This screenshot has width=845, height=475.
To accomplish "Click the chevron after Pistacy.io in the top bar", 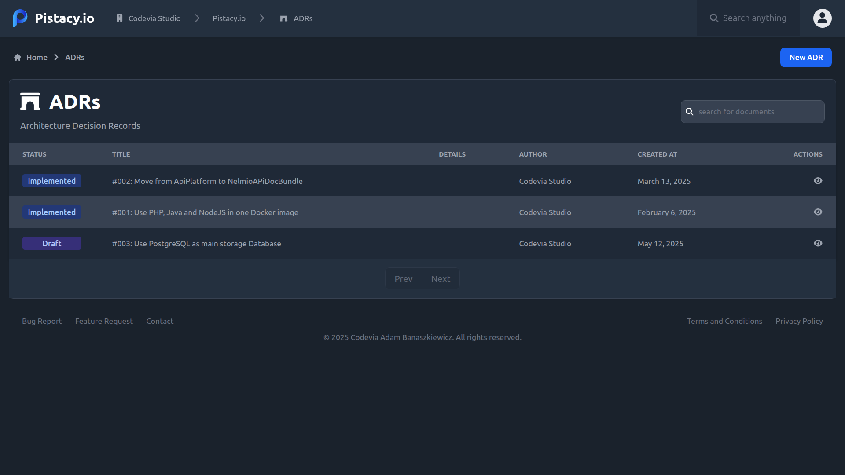I will point(262,18).
